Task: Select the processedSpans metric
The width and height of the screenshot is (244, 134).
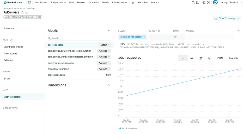Action: click(x=56, y=75)
